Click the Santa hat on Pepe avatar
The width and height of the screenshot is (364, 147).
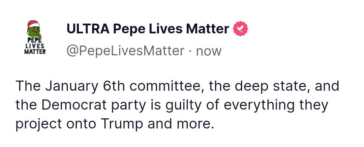(33, 24)
